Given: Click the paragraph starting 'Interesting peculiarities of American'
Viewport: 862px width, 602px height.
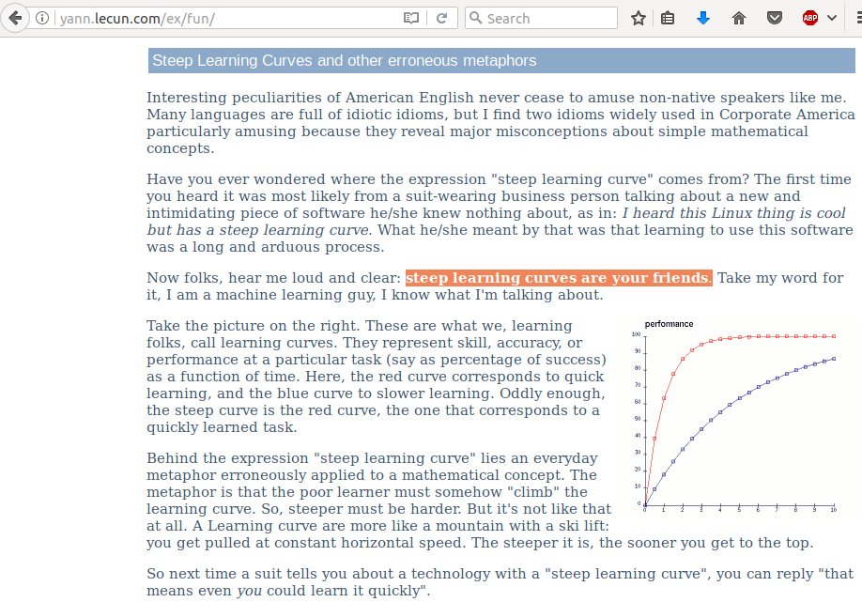Looking at the screenshot, I should pos(500,123).
